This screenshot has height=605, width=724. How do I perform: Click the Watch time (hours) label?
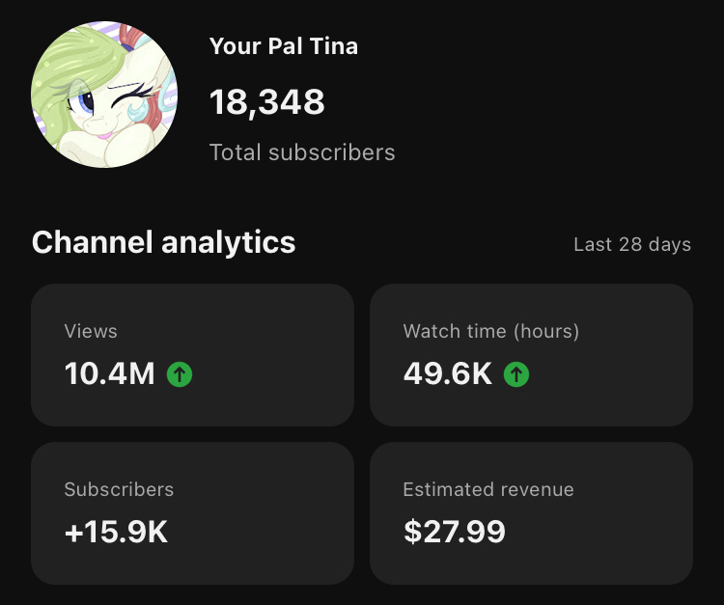pyautogui.click(x=490, y=331)
